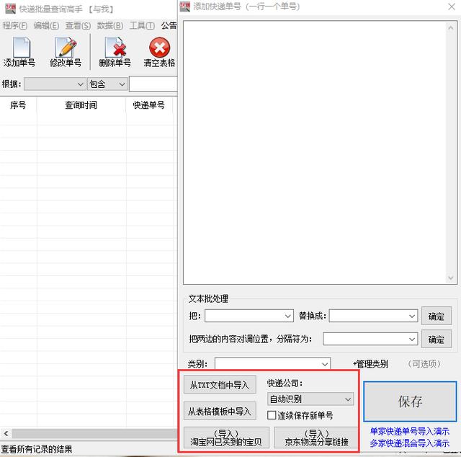The height and width of the screenshot is (457, 461).
Task: Click inside the tracking numbers text area
Action: click(x=315, y=152)
